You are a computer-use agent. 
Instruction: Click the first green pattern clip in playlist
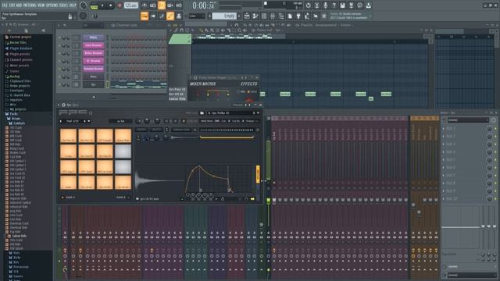[262, 94]
